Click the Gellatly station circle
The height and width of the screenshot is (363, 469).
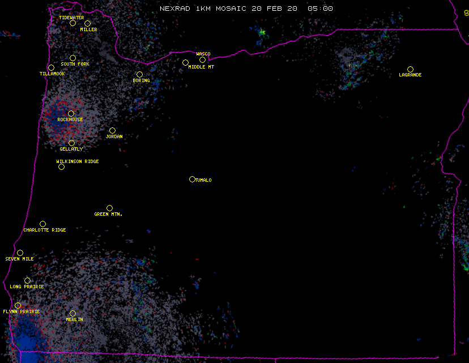[71, 143]
